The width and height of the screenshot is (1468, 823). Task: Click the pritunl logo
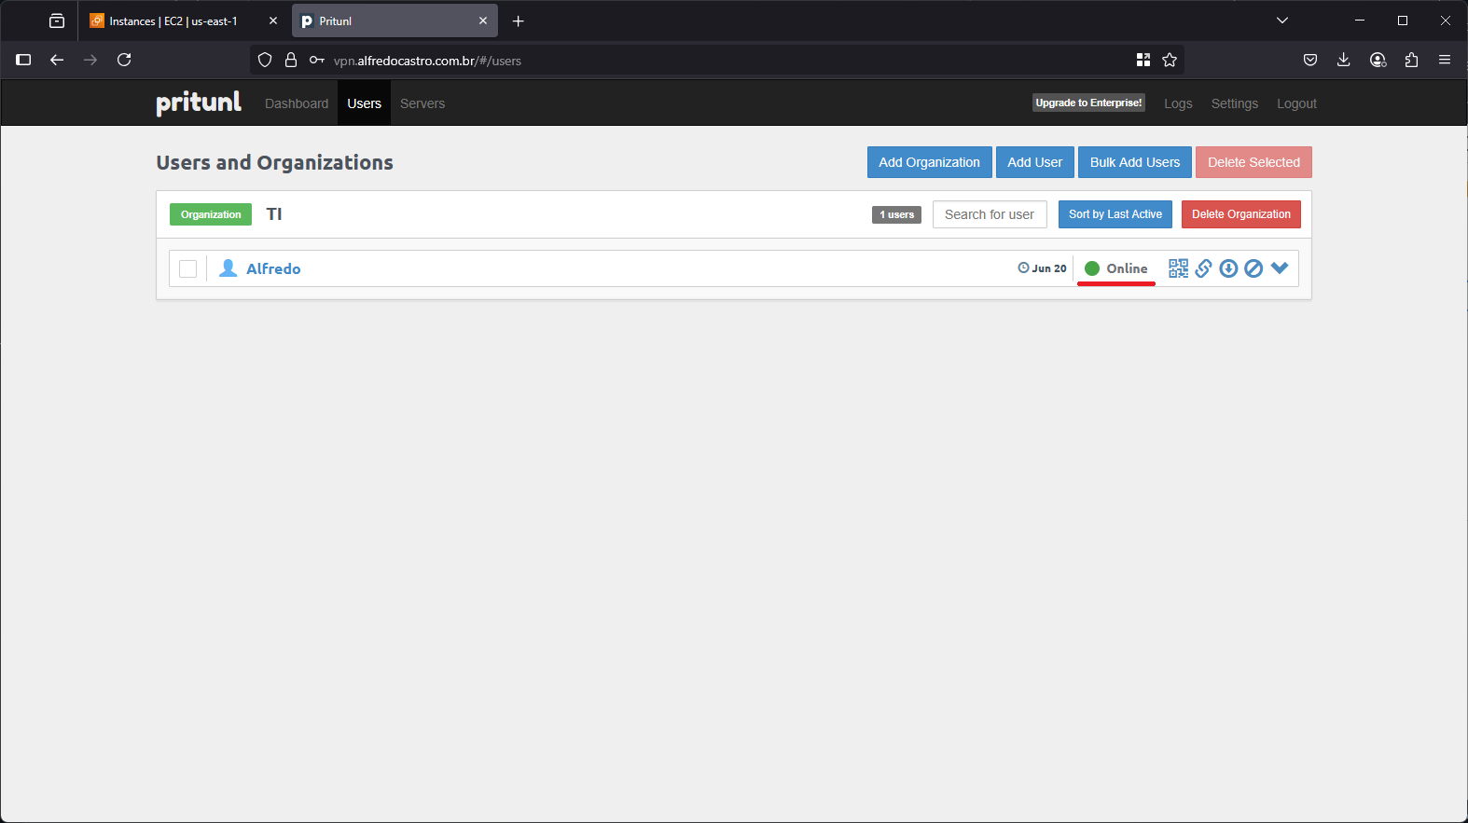click(199, 103)
